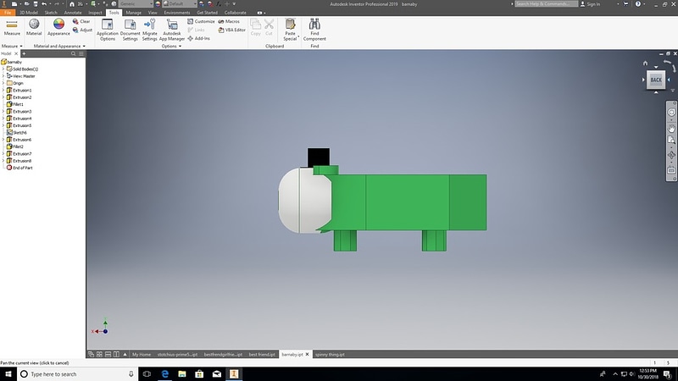Click the Search Help & Commands field
This screenshot has height=381, width=678.
point(546,4)
